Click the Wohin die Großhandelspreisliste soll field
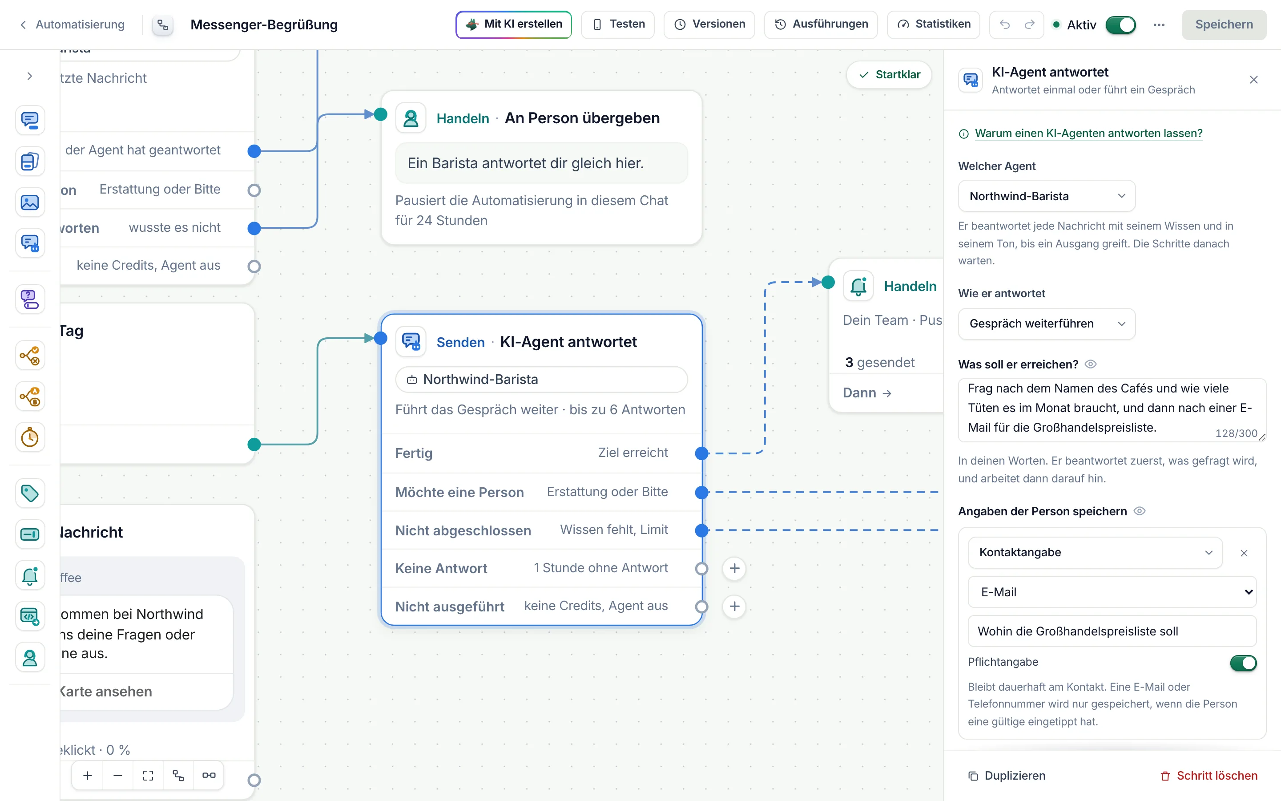 [1112, 631]
